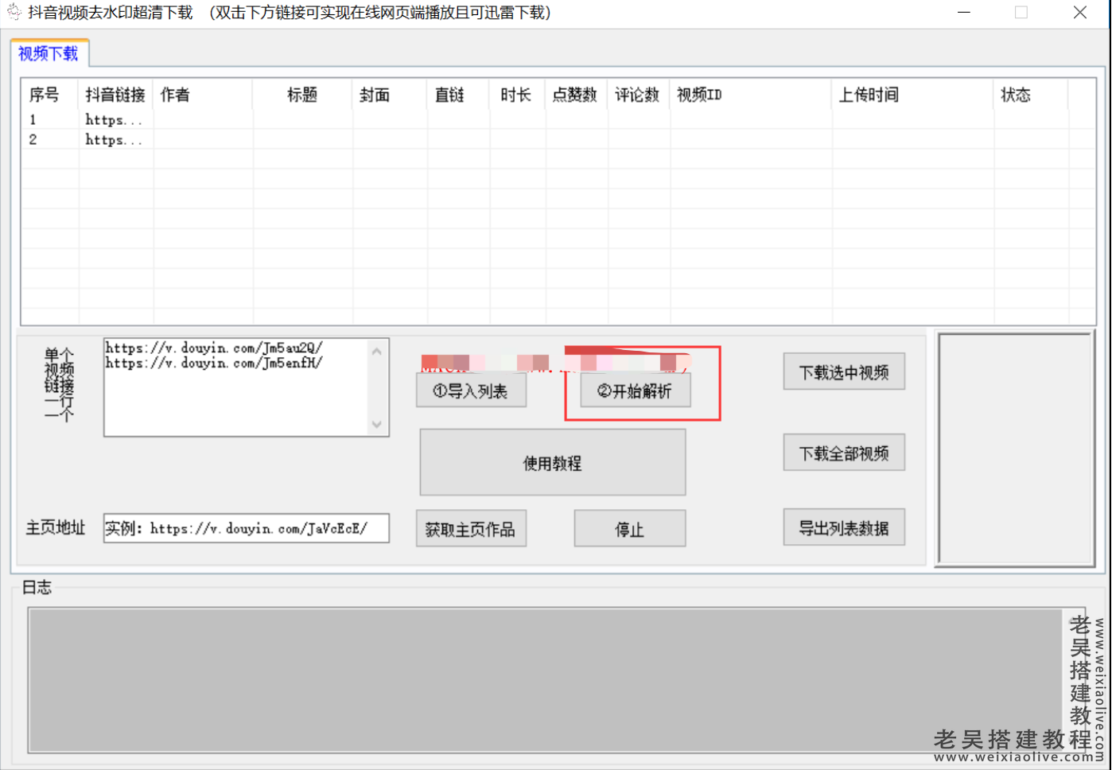Screen dimensions: 1112x770
Task: Select row 1 https link in list
Action: coord(114,120)
